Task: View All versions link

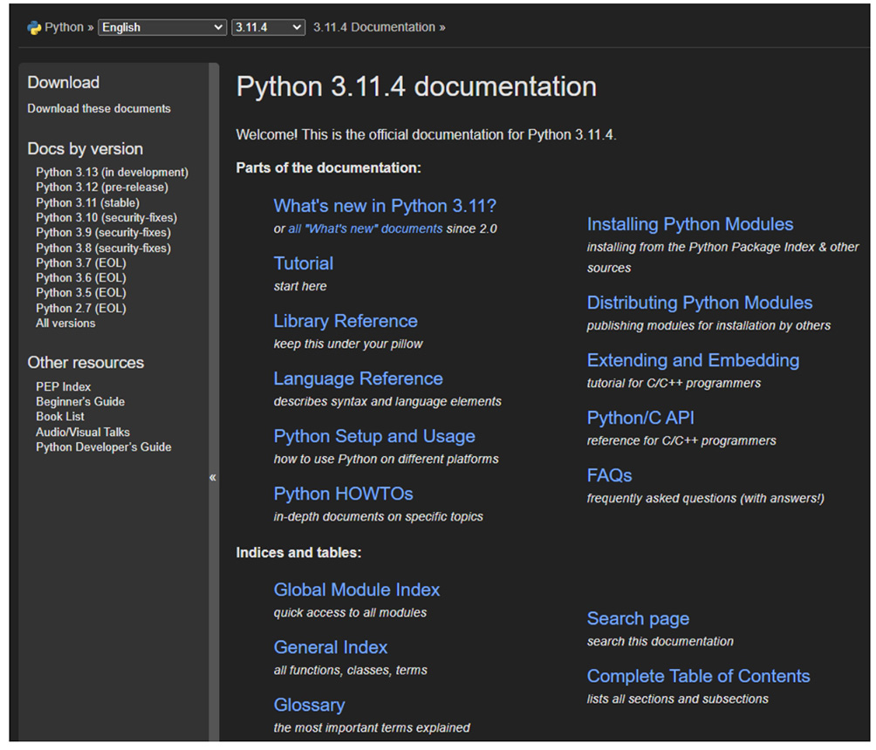Action: (66, 323)
